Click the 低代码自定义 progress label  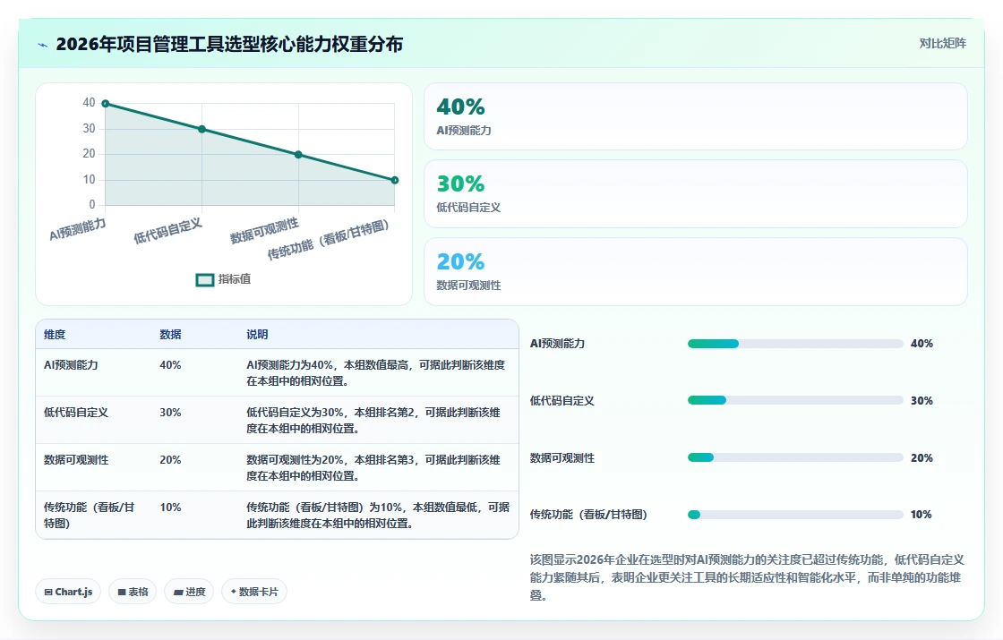click(x=562, y=401)
